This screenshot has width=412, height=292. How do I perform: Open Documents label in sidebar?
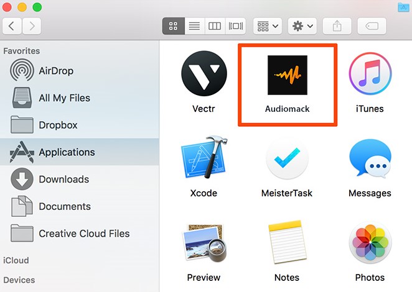coord(65,206)
